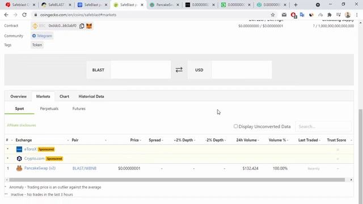Switch to the Futures sub-tab
The image size is (363, 204).
[x=79, y=109]
